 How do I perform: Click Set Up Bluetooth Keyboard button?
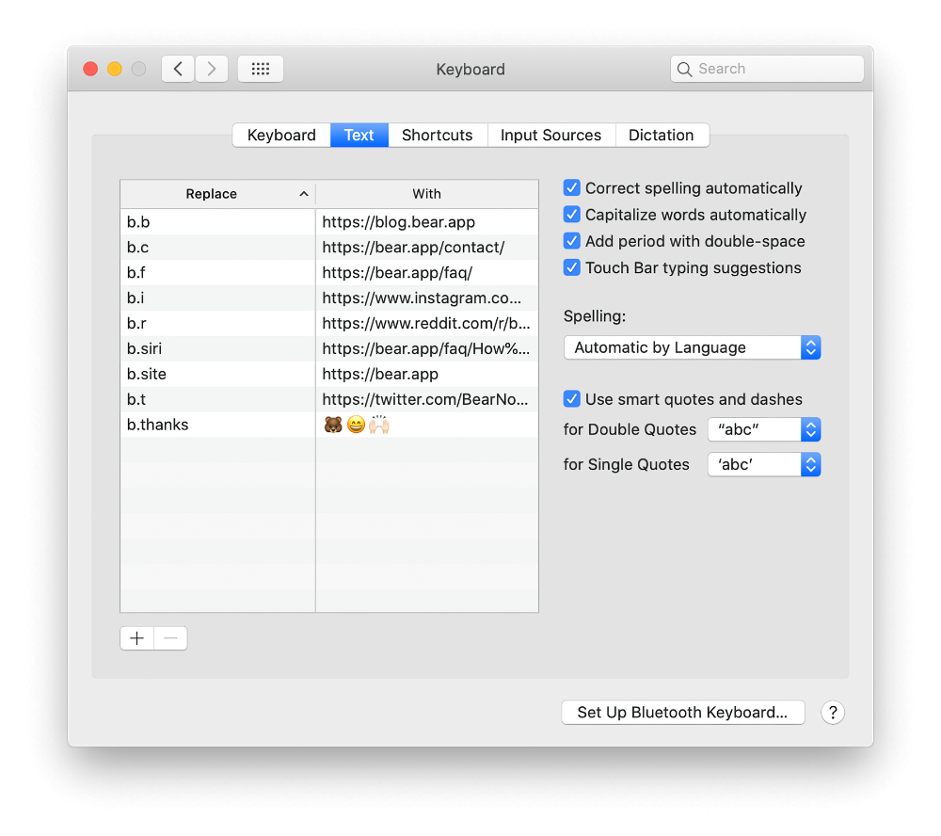pos(682,713)
